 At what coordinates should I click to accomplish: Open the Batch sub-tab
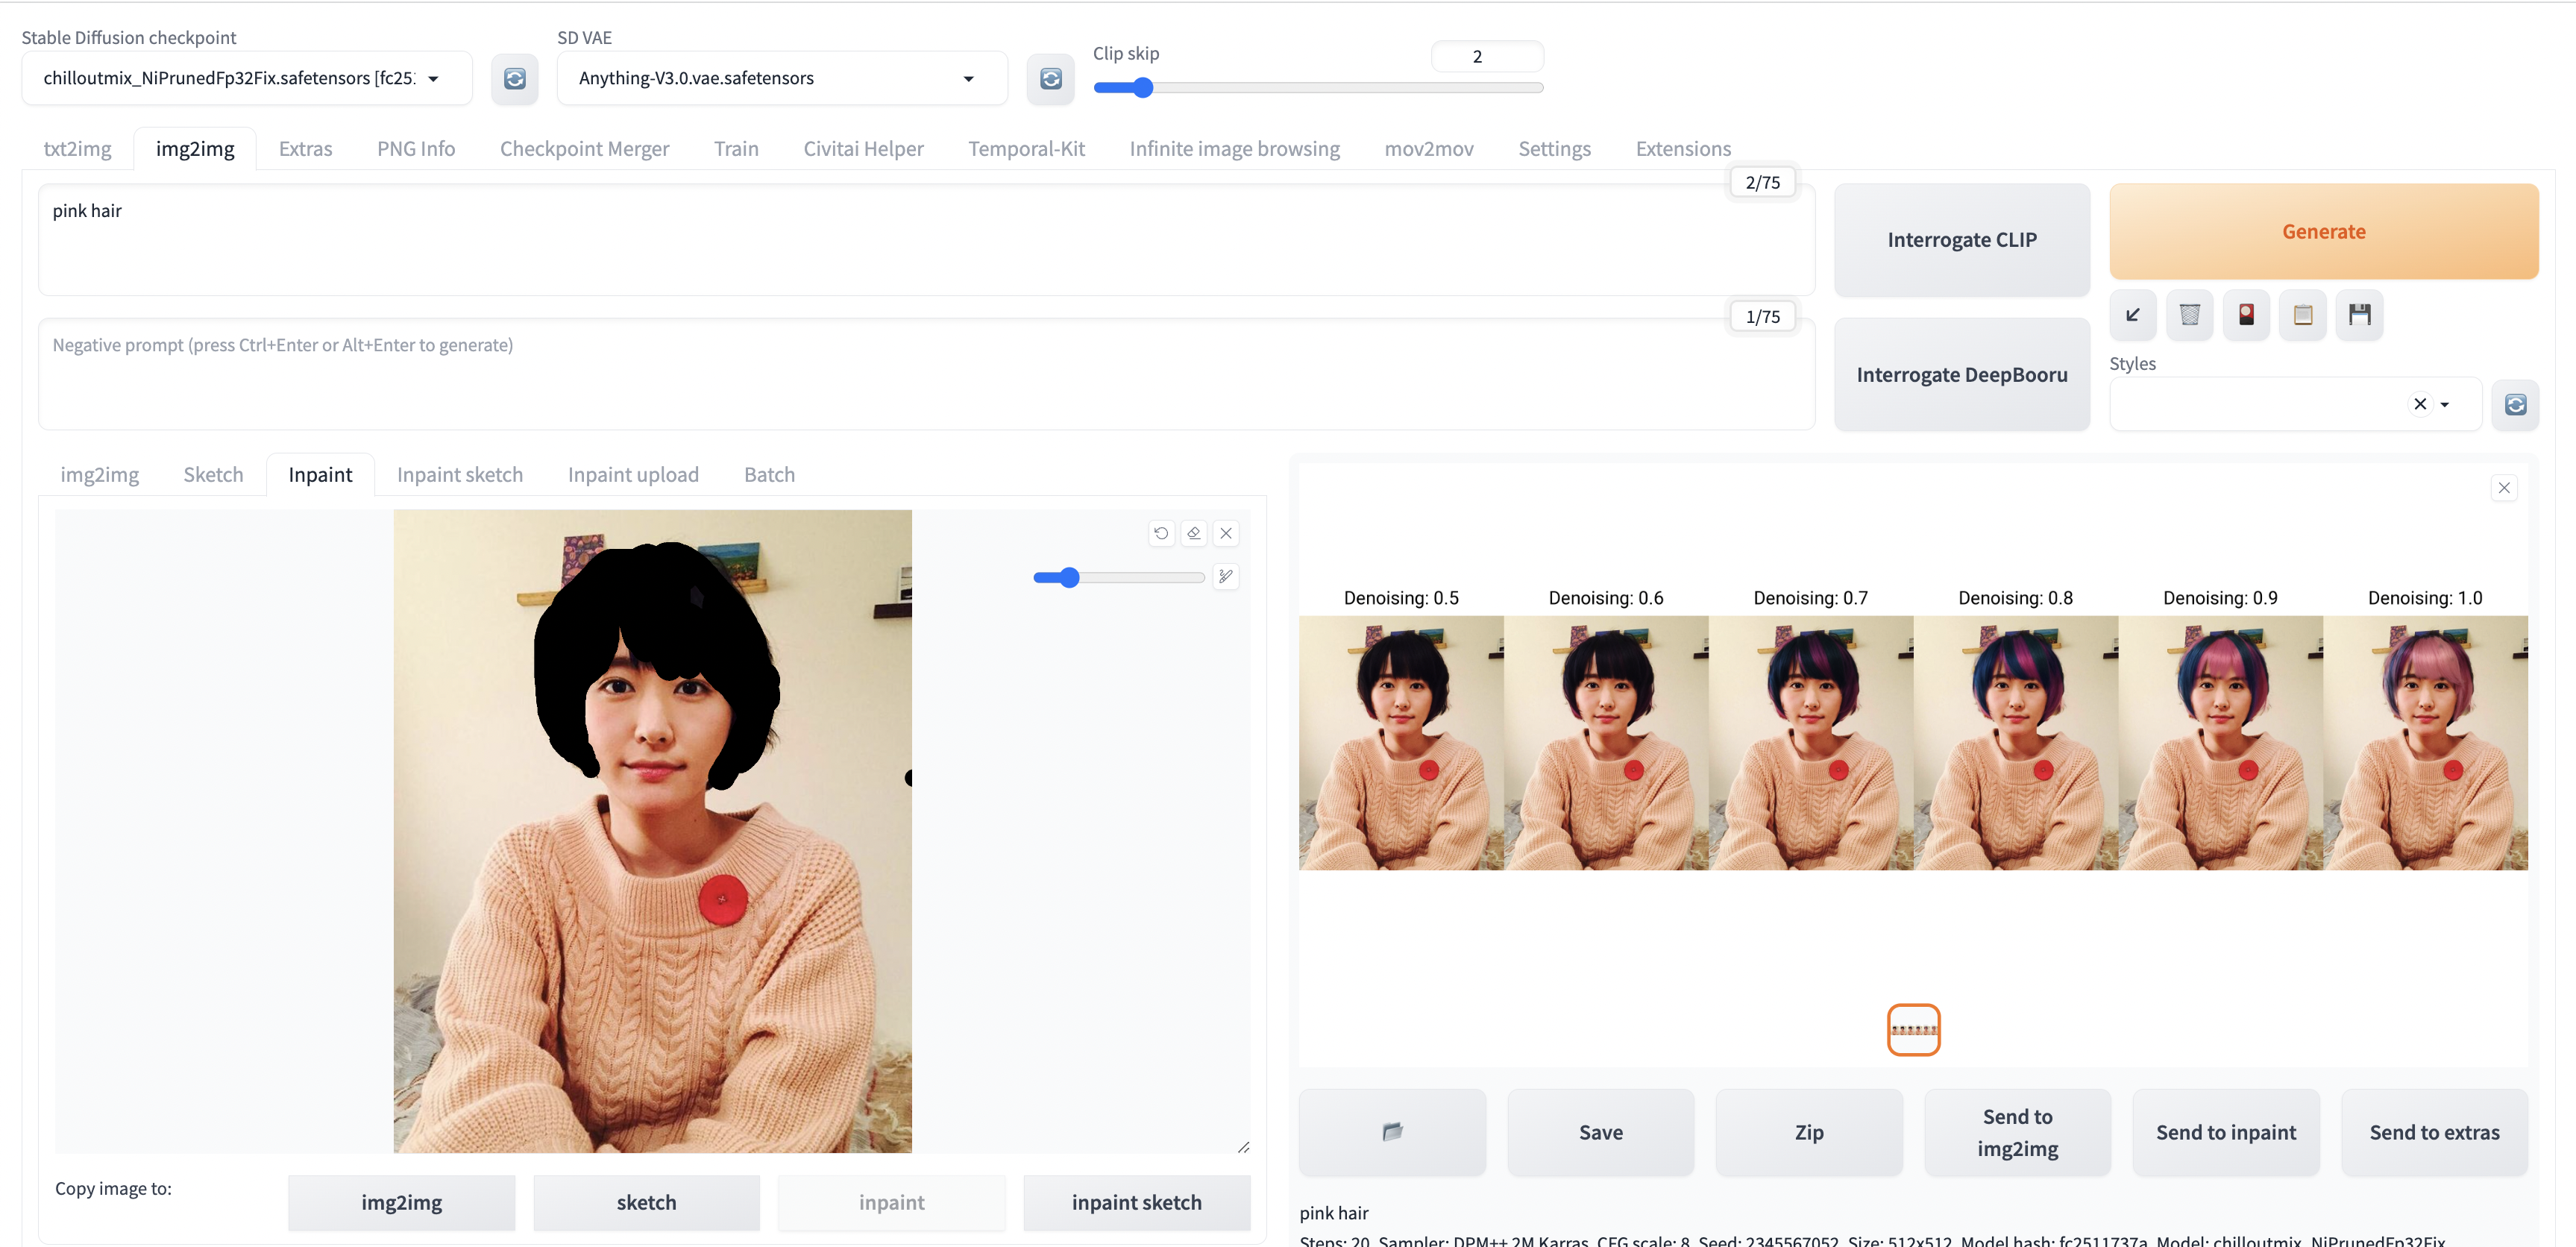pos(769,474)
